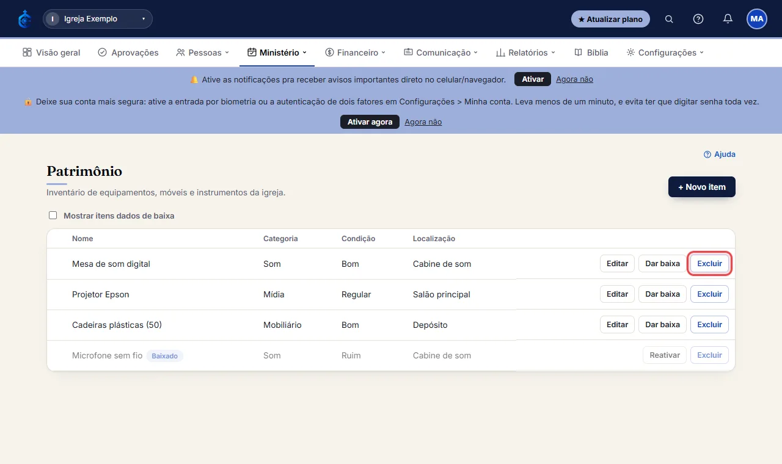Open the notifications bell icon

[x=728, y=19]
